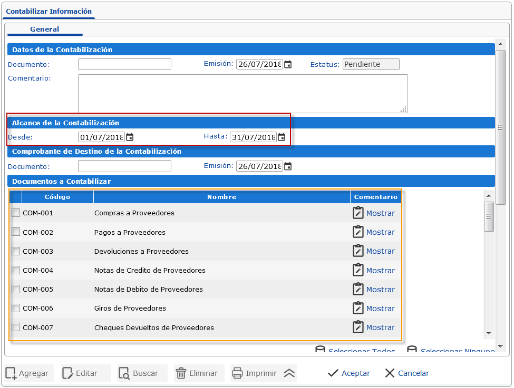
Task: Enable the COM-005 Notas de Debito checkbox
Action: coord(15,288)
